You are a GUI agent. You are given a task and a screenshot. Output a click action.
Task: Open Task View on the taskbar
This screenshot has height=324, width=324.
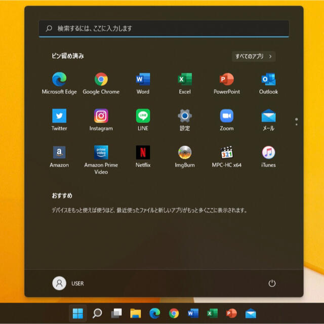pyautogui.click(x=116, y=313)
